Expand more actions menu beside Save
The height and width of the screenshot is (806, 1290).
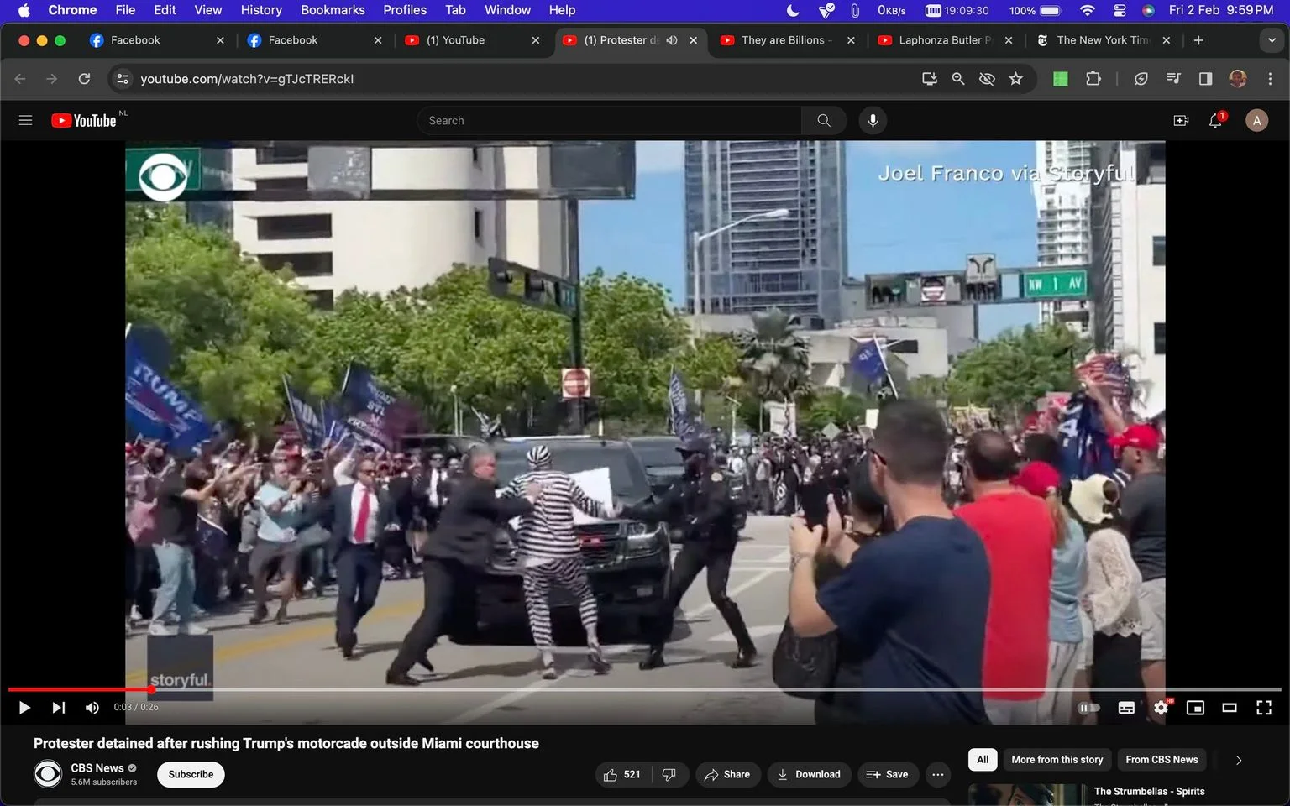(938, 774)
